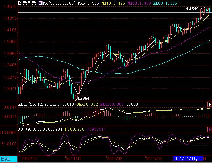Click the MA5:1.435 value
The height and width of the screenshot is (163, 212).
[x=88, y=3]
